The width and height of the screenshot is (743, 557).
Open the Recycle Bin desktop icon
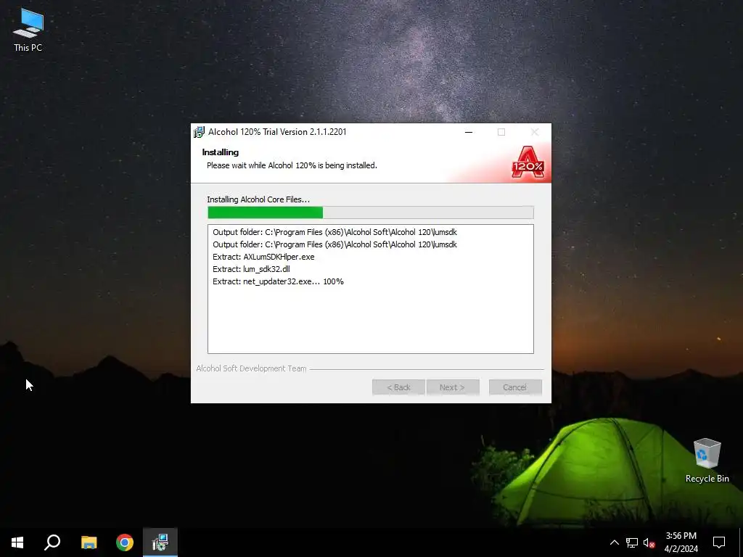707,461
